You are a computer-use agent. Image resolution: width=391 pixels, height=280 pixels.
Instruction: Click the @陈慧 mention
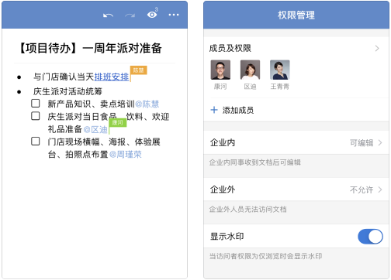tap(147, 104)
